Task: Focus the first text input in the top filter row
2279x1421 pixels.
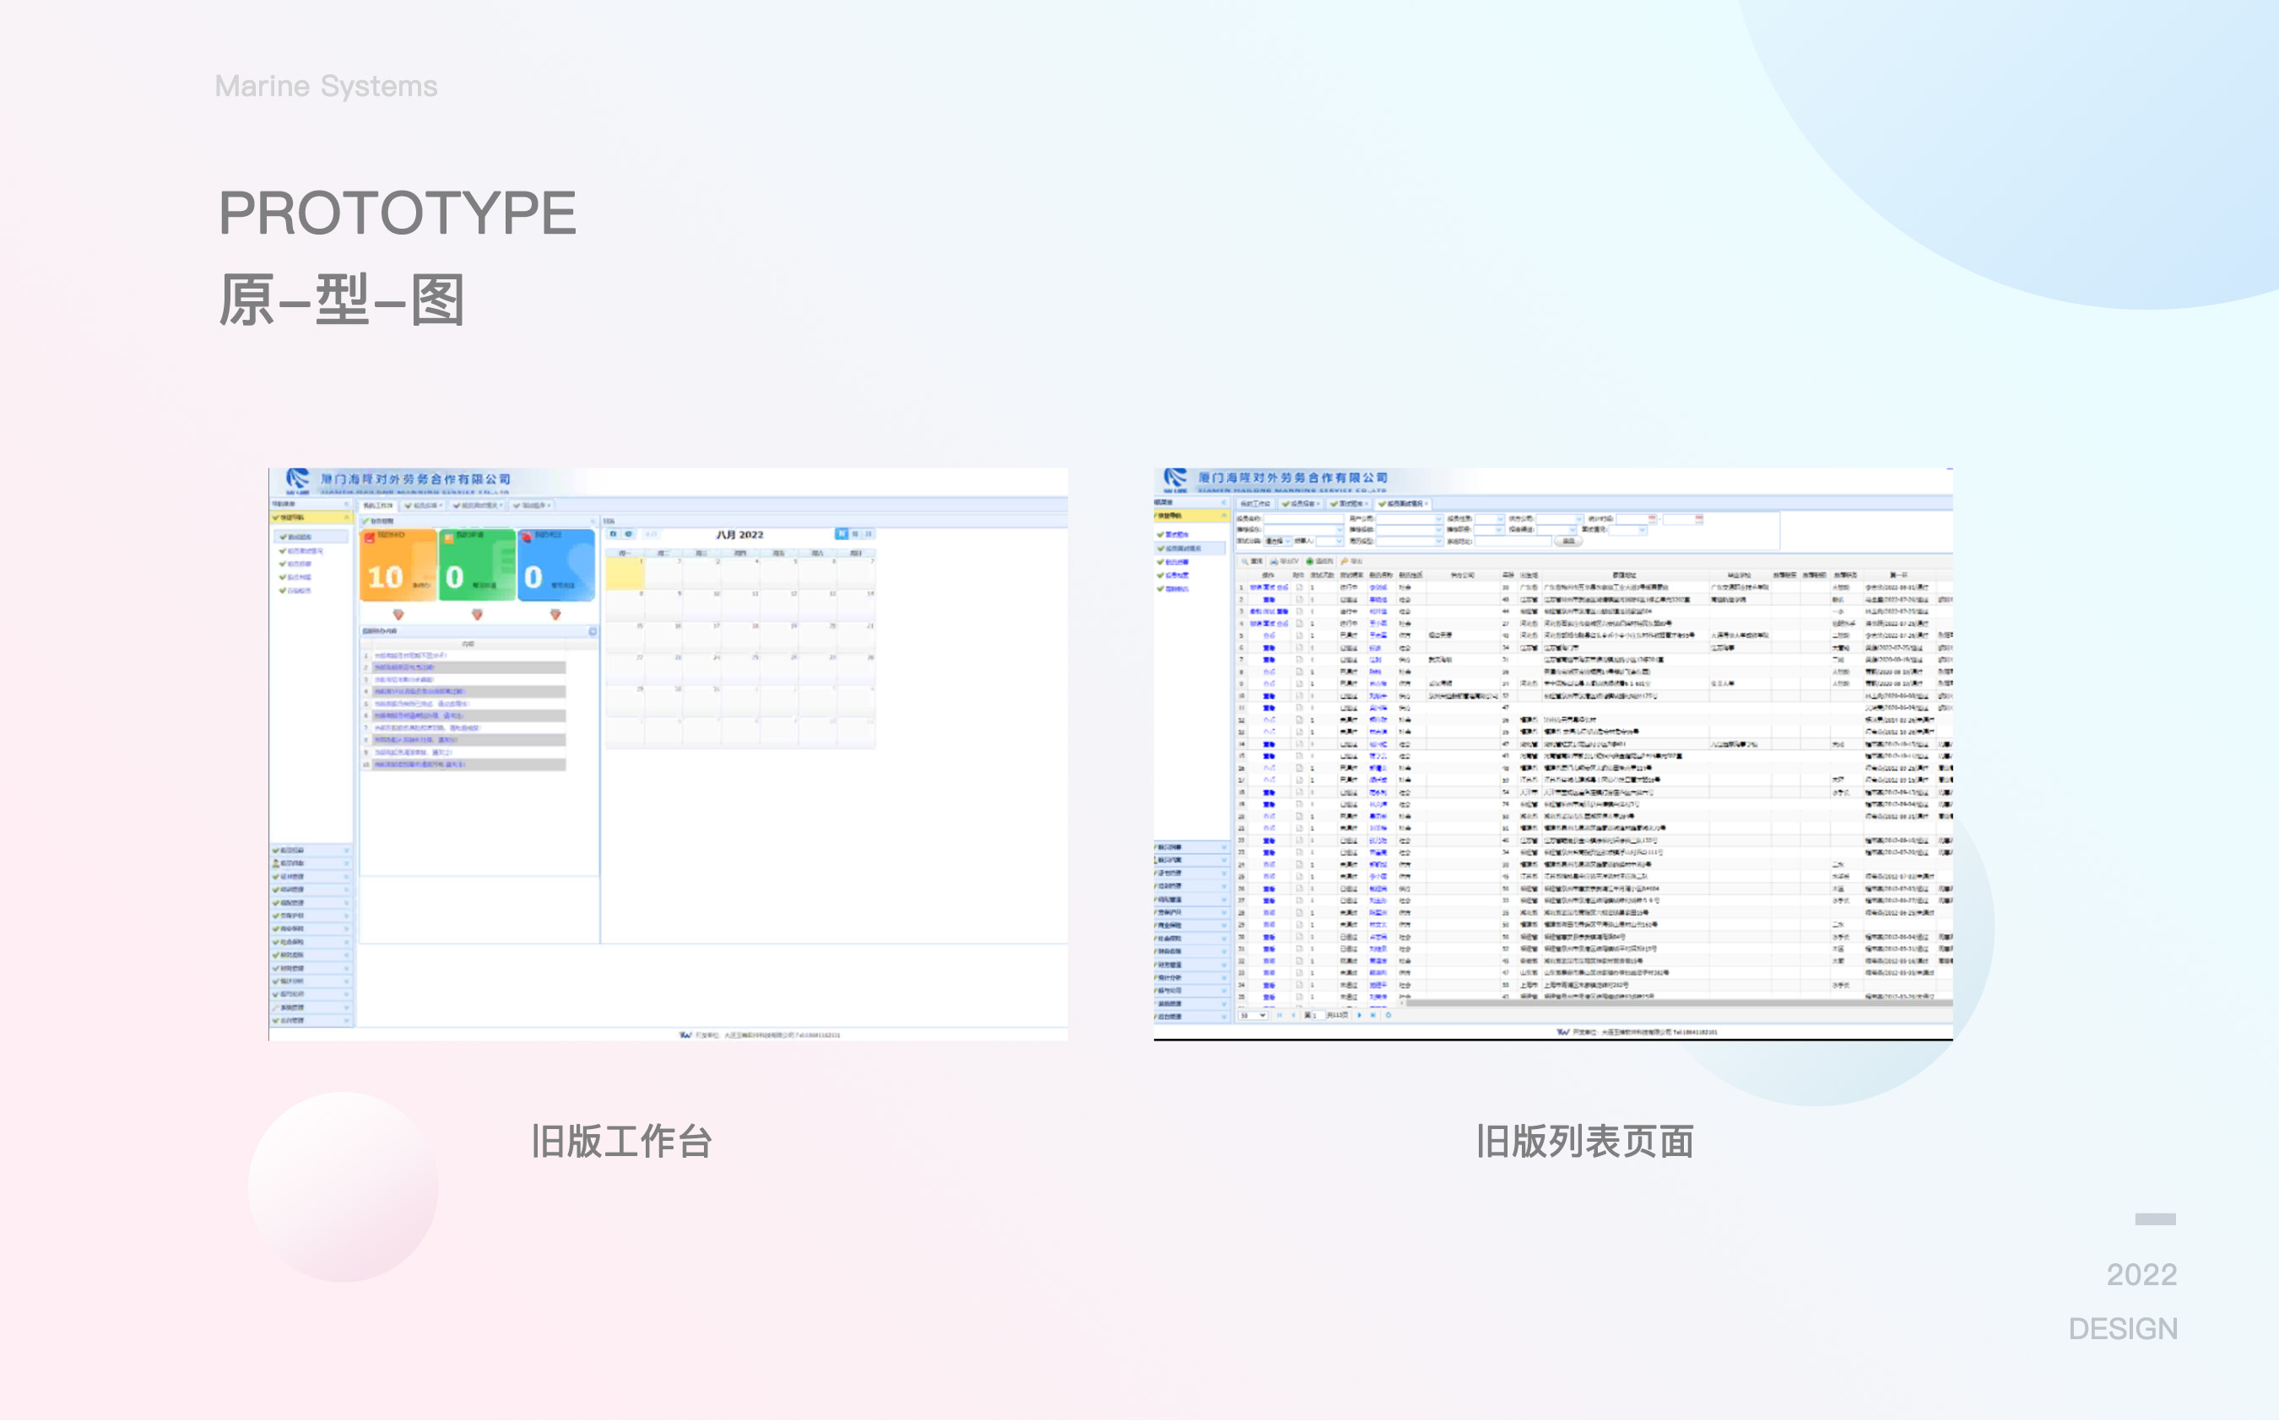Action: point(1303,519)
